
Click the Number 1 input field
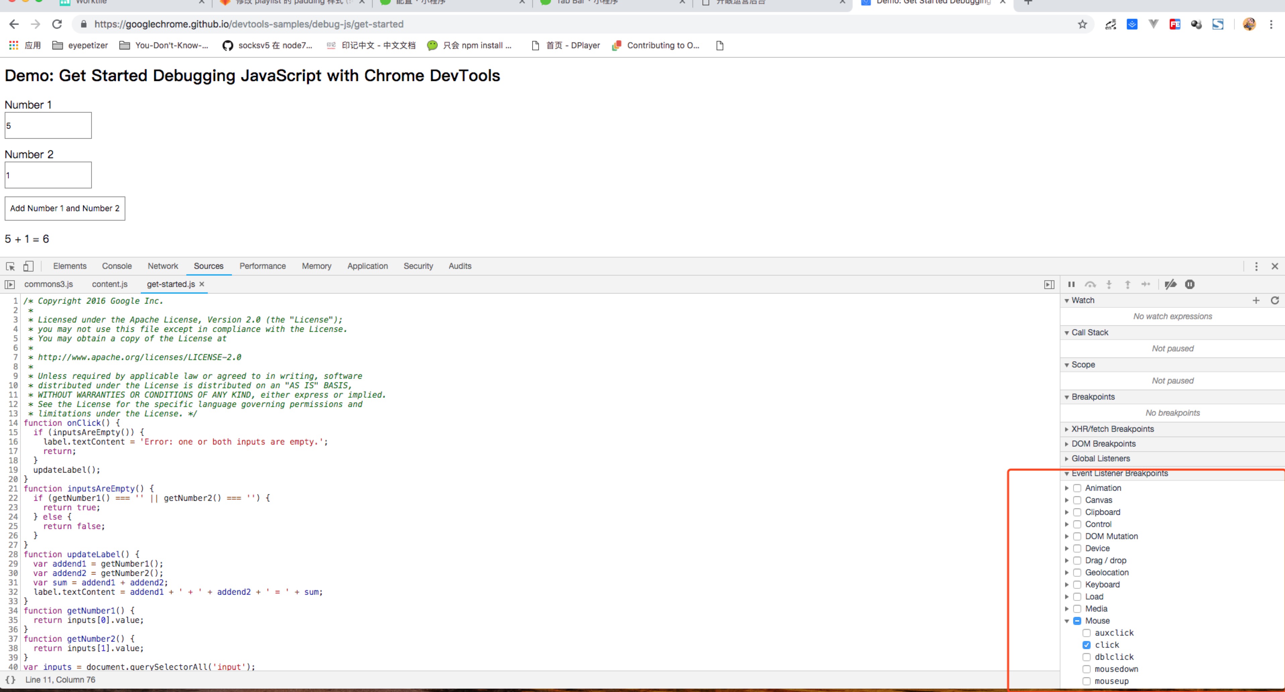(x=48, y=125)
